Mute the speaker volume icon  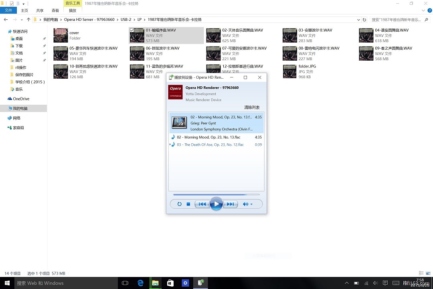[245, 204]
